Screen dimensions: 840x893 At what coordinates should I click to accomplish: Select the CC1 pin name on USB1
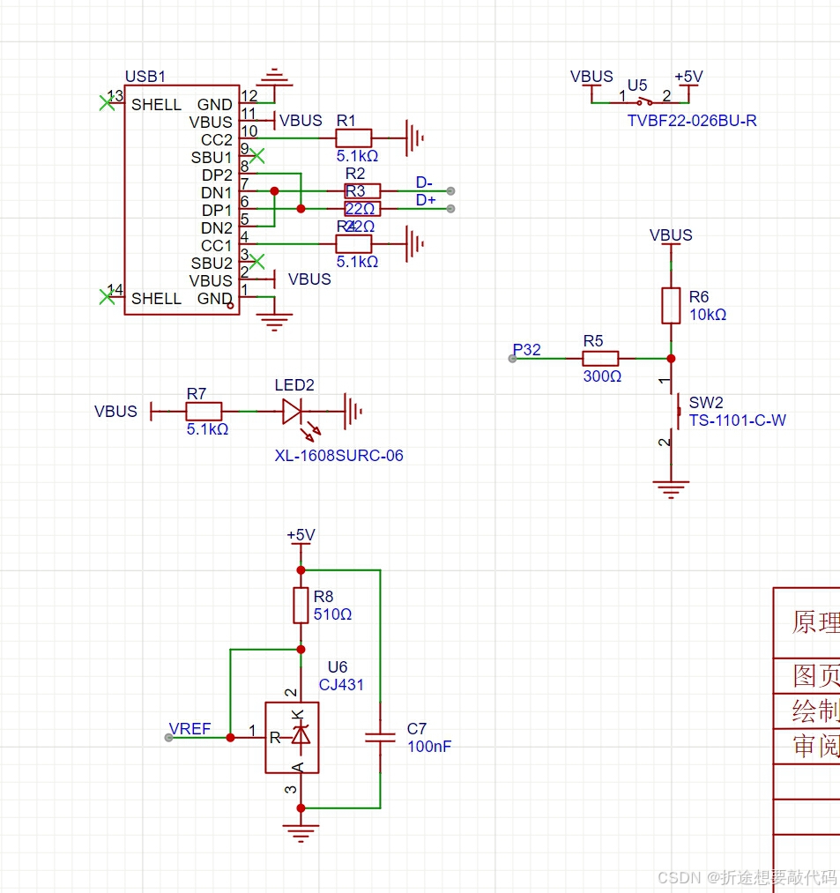(217, 246)
